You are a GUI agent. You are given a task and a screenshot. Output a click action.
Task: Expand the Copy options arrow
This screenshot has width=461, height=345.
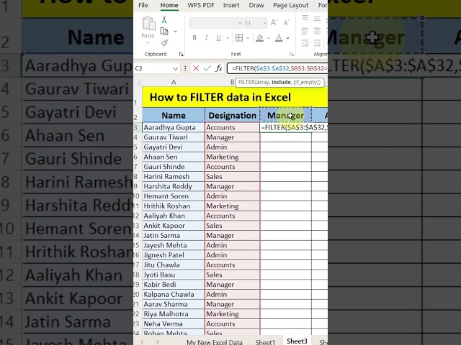pyautogui.click(x=175, y=31)
